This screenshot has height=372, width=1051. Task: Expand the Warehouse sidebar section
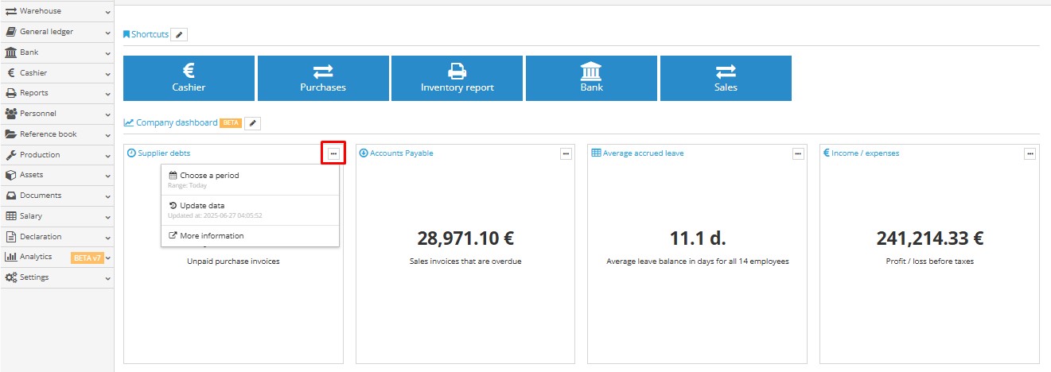tap(56, 11)
